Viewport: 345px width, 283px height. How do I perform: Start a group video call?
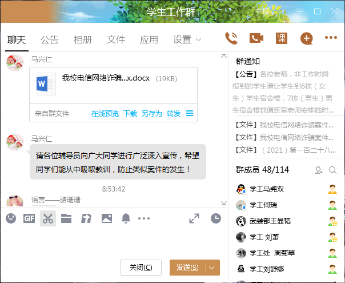[x=256, y=38]
